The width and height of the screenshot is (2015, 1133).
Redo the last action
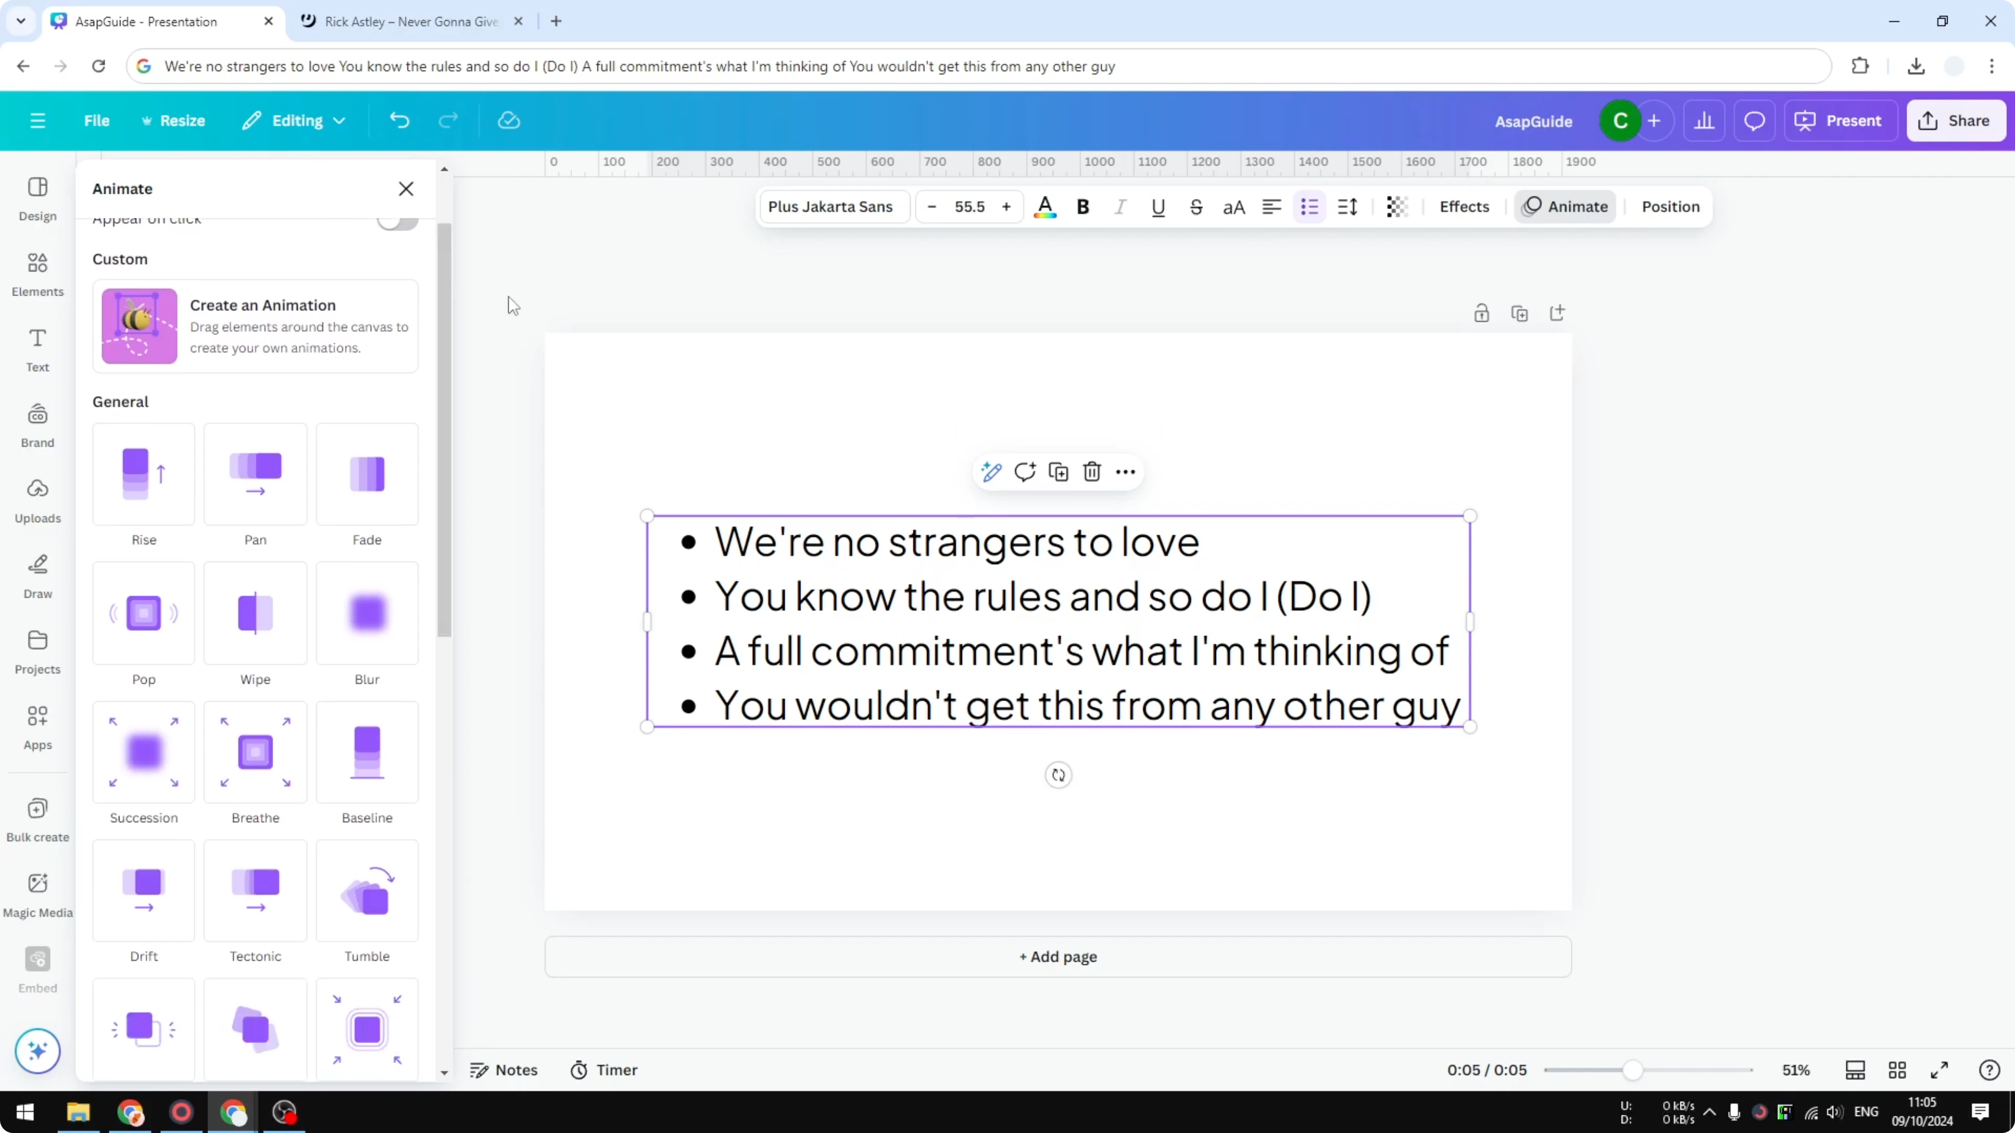click(447, 120)
